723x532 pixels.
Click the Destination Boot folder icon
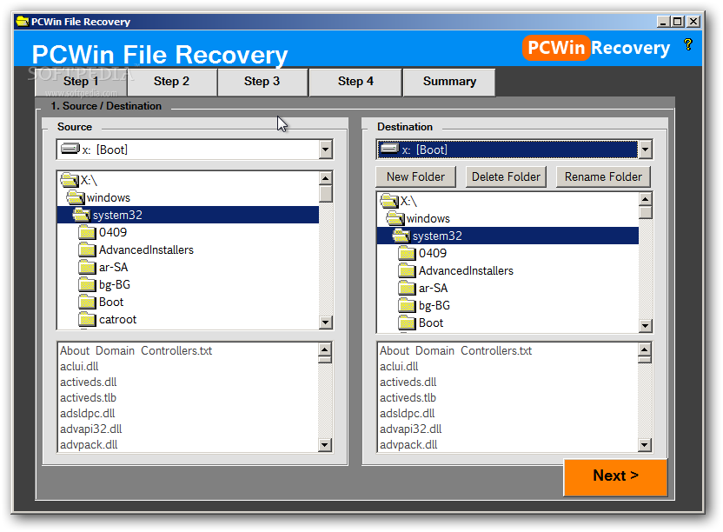(x=407, y=323)
